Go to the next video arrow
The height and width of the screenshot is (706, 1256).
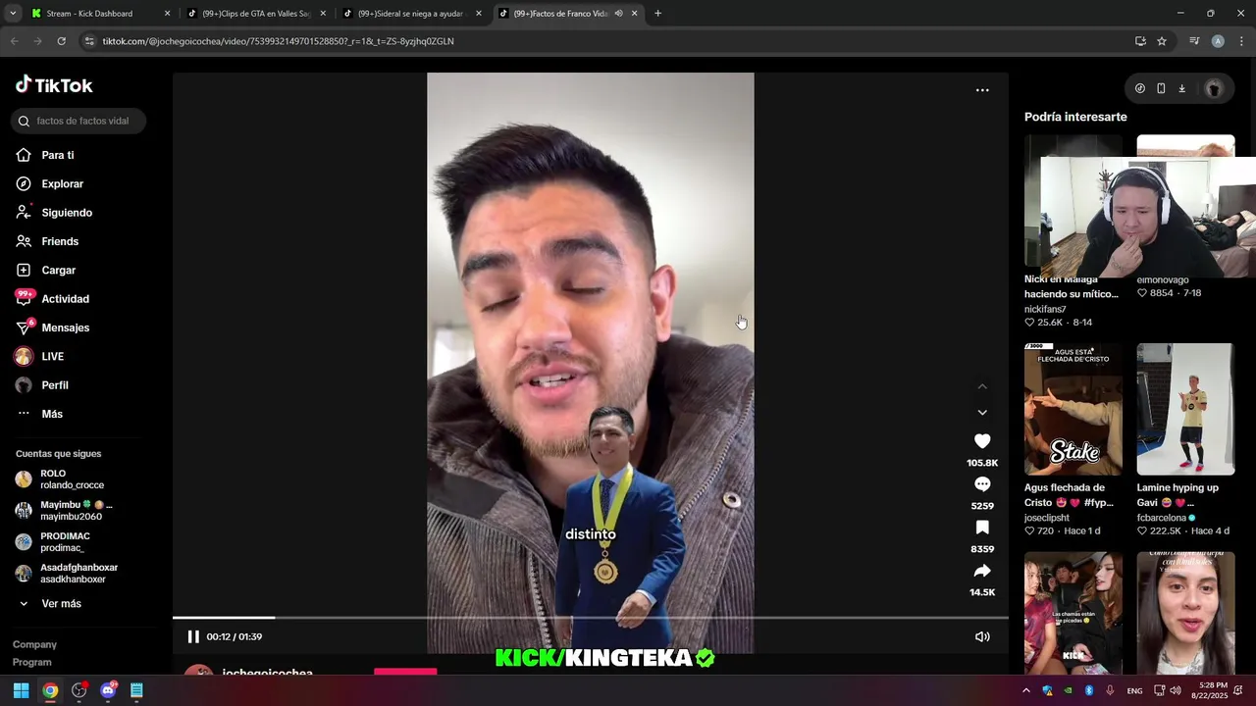(982, 413)
